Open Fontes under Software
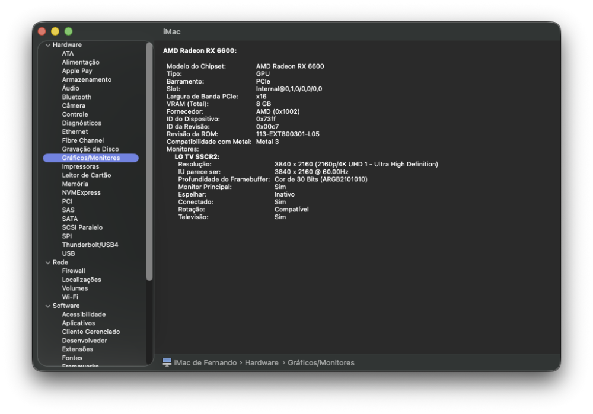Image resolution: width=593 pixels, height=414 pixels. coord(72,358)
